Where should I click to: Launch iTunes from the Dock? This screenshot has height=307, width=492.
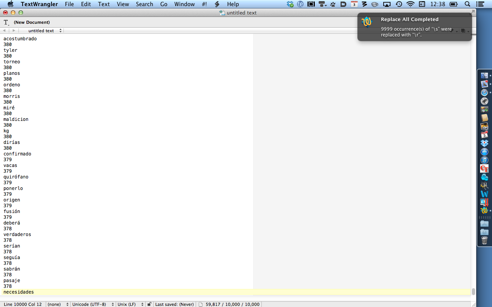tap(484, 160)
